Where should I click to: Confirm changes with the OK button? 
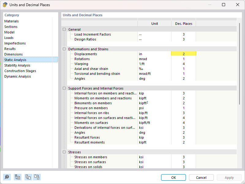[173, 177]
